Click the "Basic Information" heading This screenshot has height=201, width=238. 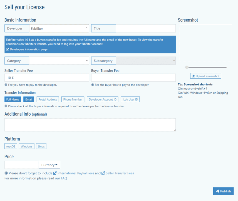pyautogui.click(x=20, y=20)
